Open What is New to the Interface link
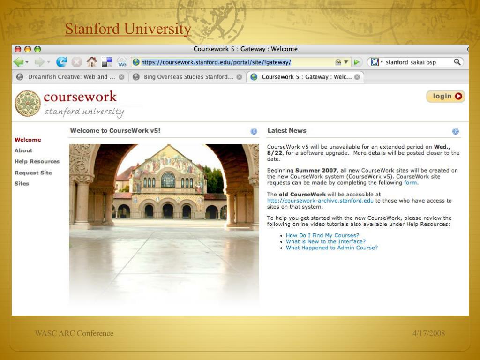Image resolution: width=480 pixels, height=360 pixels. coord(326,241)
